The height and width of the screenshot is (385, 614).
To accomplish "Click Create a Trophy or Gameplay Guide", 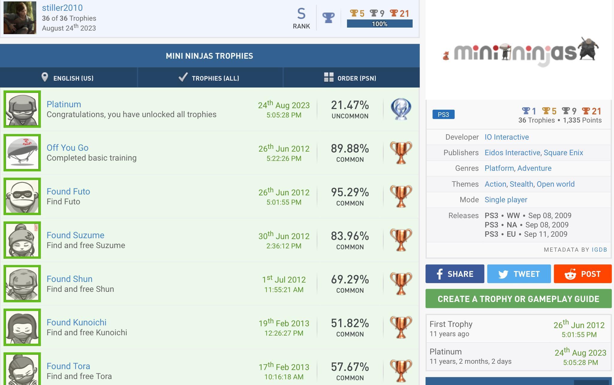I will [x=518, y=299].
